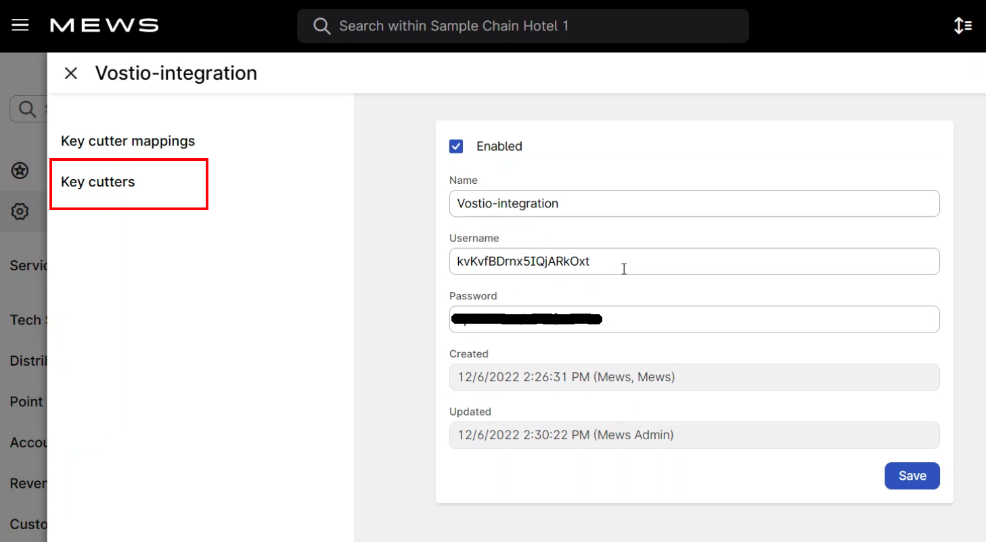Open the hamburger main menu
The height and width of the screenshot is (542, 986).
(x=20, y=26)
